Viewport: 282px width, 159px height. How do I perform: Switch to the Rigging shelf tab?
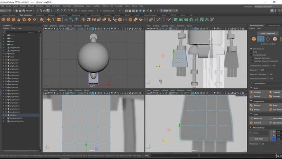coord(51,15)
